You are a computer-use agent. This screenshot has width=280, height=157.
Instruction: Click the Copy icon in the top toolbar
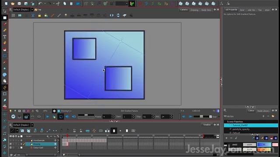[65, 3]
